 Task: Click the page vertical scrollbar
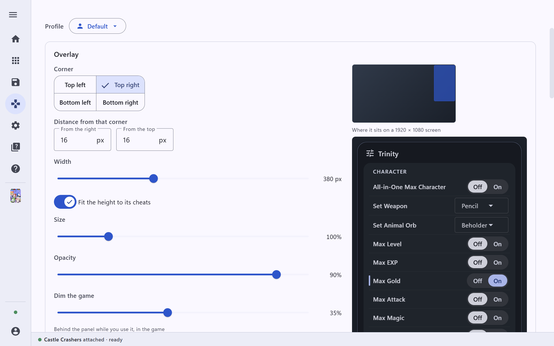click(551, 63)
